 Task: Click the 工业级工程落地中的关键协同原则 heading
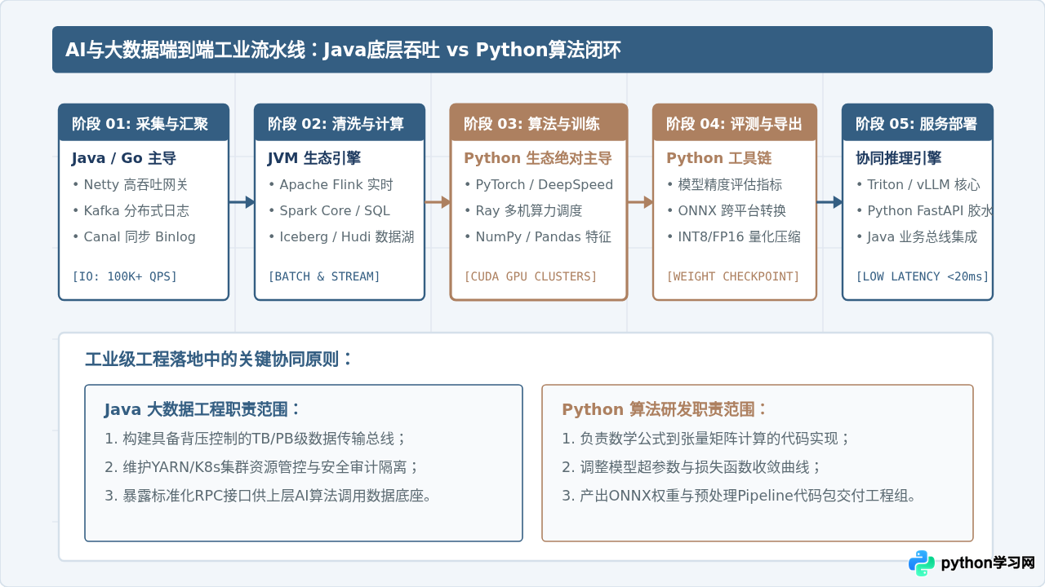pyautogui.click(x=219, y=360)
